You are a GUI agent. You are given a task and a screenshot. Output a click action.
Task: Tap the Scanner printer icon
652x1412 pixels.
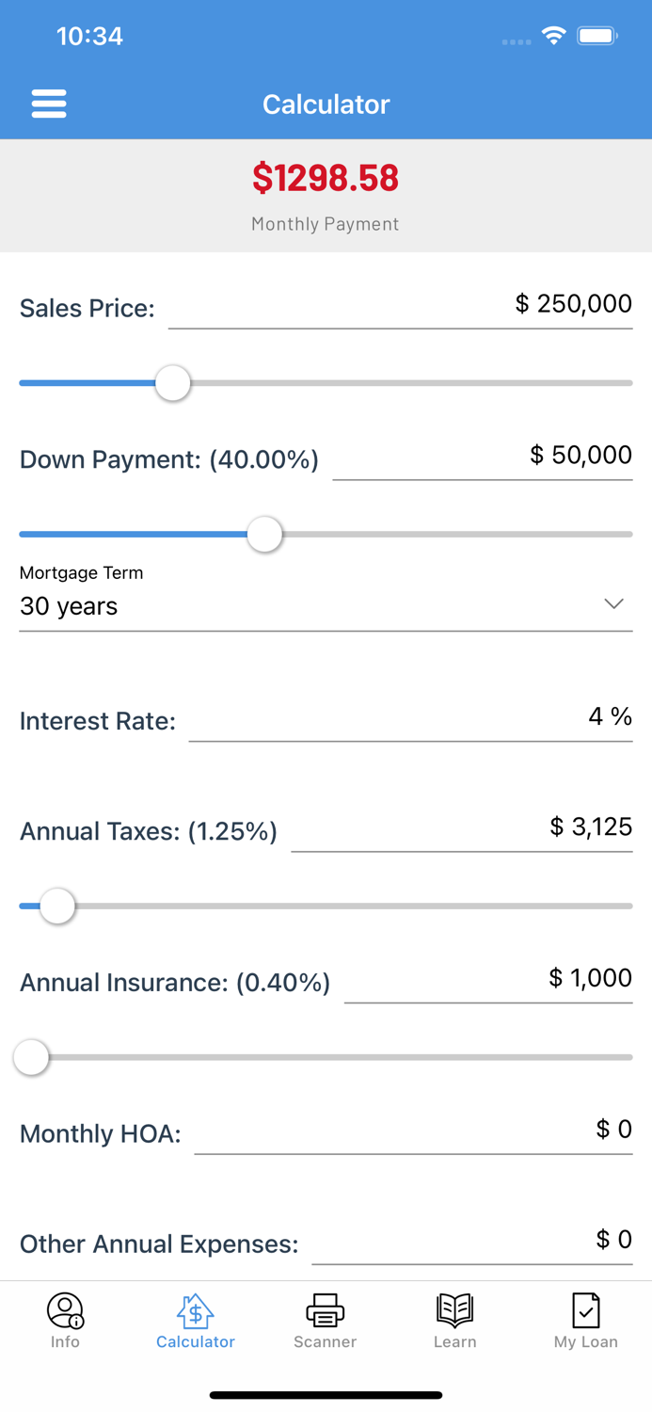click(x=325, y=1309)
